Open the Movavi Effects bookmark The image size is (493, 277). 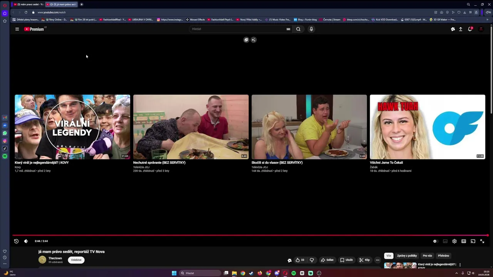tap(195, 20)
